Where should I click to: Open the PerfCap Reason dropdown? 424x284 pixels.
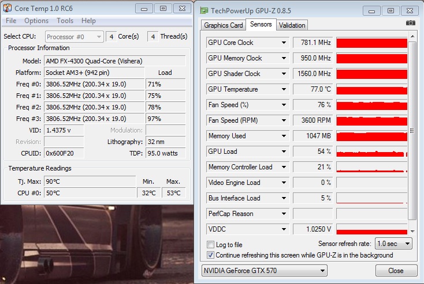[284, 214]
